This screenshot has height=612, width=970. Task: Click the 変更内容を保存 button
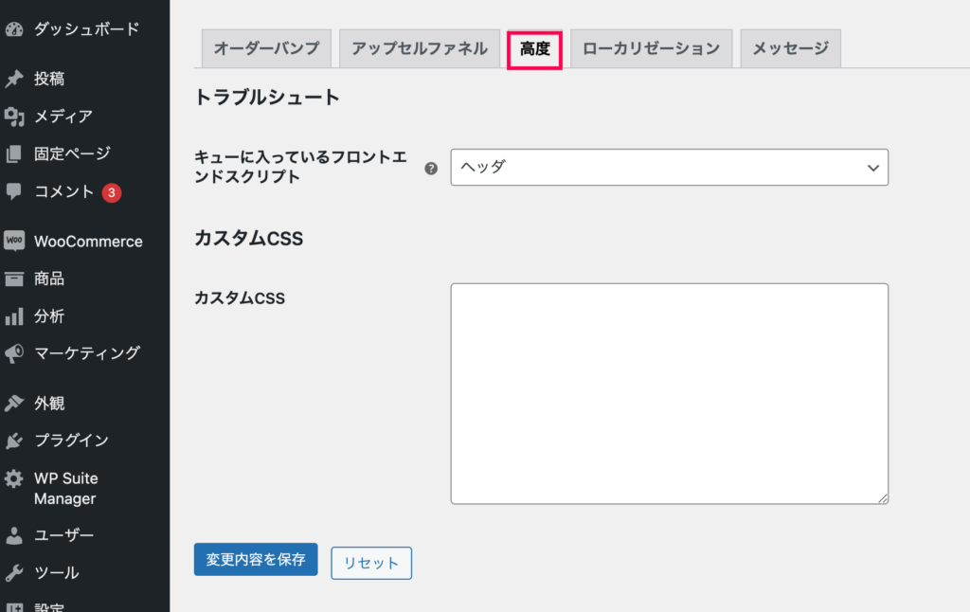pyautogui.click(x=256, y=559)
